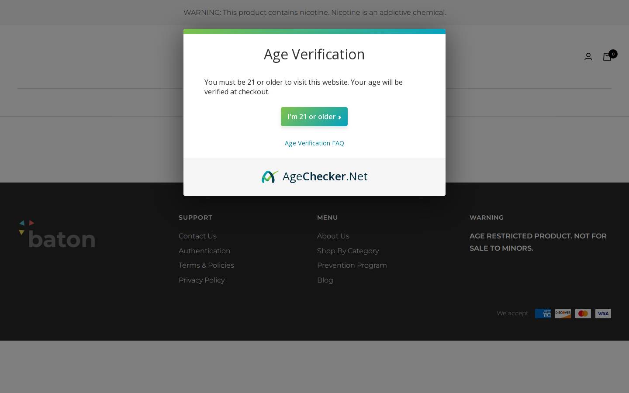
Task: Click the SUPPORT footer heading
Action: 195,217
